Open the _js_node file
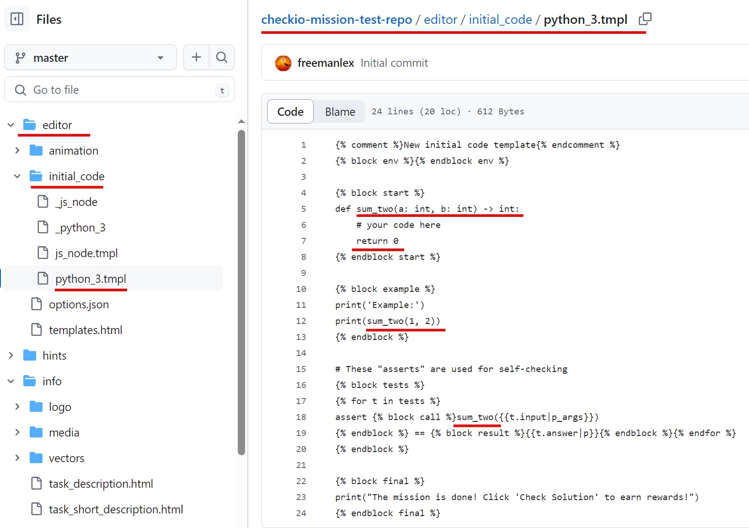This screenshot has height=528, width=749. tap(76, 202)
